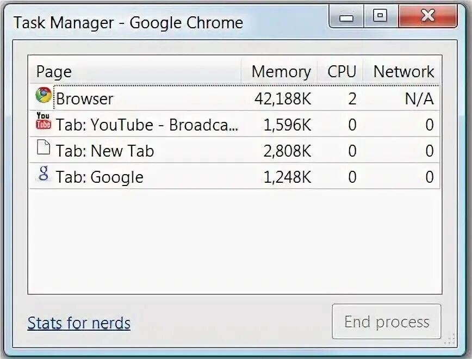Select the Browser process row

235,98
